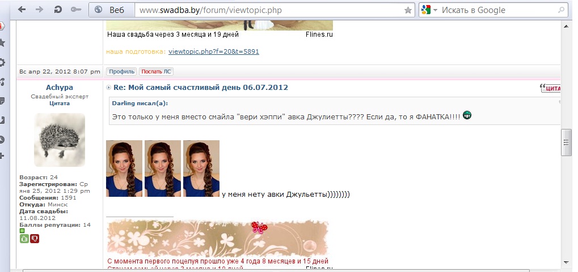Open the password key icon
This screenshot has height=272, width=578.
pyautogui.click(x=75, y=10)
